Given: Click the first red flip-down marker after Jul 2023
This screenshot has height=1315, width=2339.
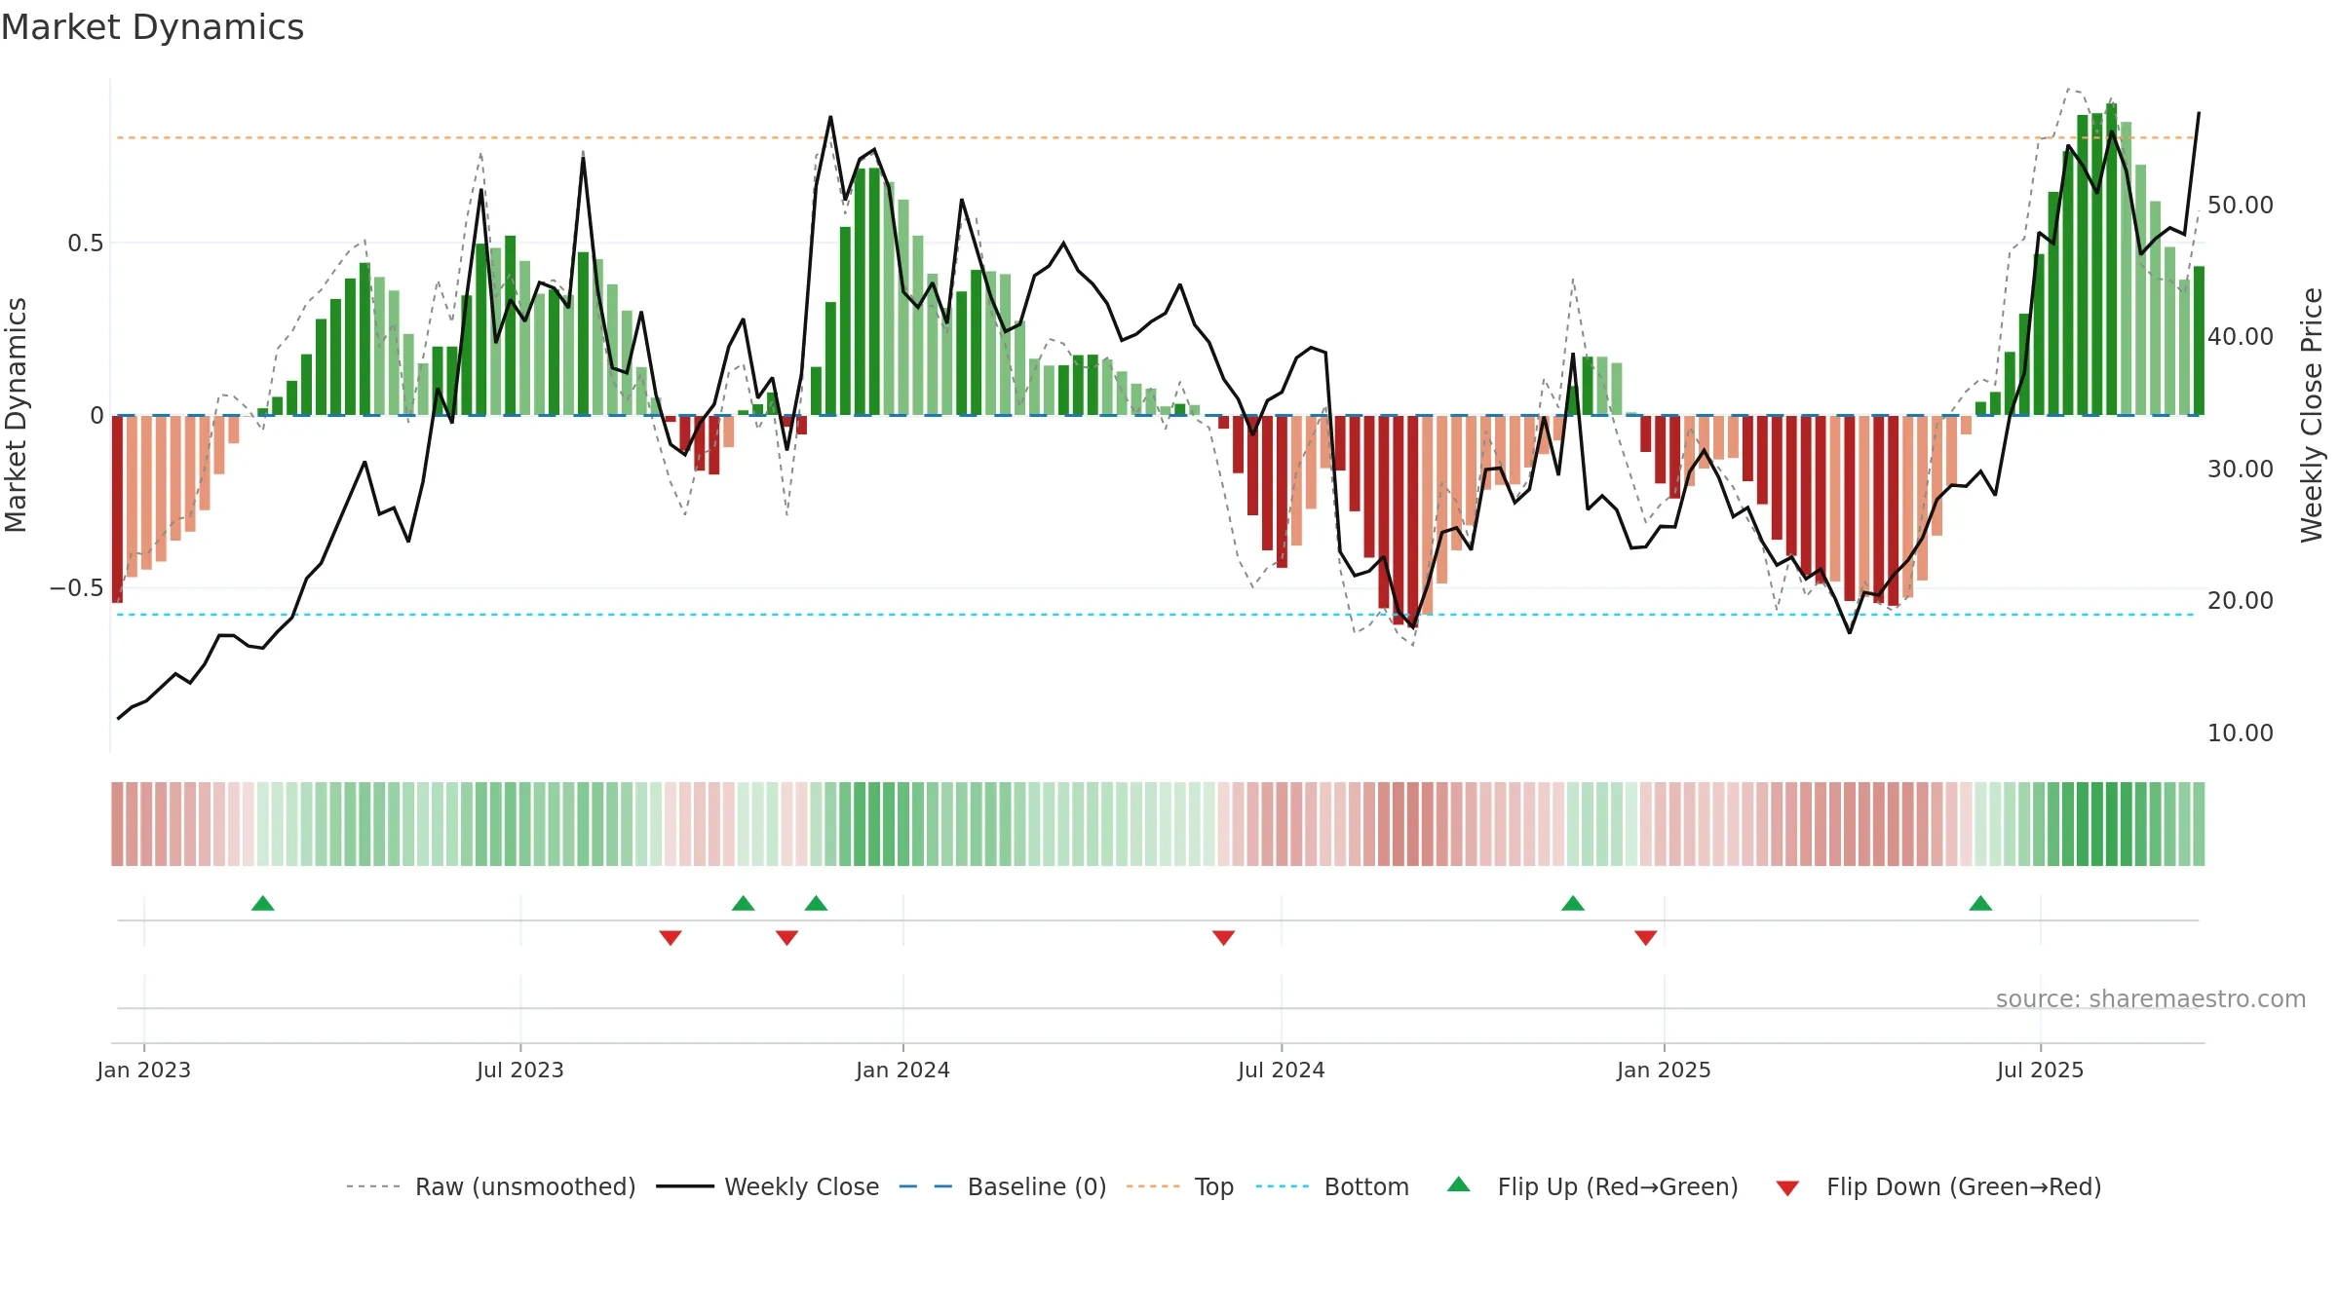Looking at the screenshot, I should (x=671, y=938).
